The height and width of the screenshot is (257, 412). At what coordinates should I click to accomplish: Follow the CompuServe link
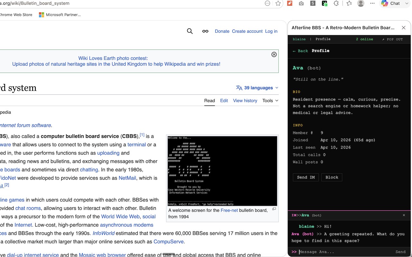coord(168,242)
